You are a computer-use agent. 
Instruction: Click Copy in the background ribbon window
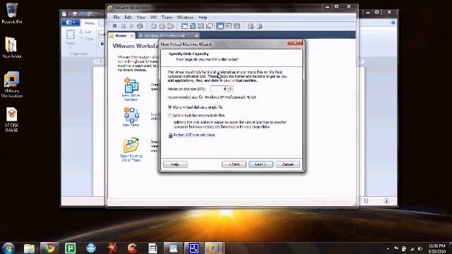(x=86, y=38)
